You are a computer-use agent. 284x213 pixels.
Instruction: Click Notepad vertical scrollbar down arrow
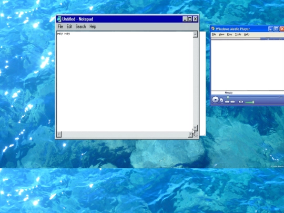point(195,128)
